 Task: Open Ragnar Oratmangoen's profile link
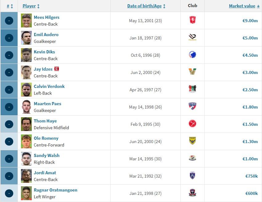[55, 190]
